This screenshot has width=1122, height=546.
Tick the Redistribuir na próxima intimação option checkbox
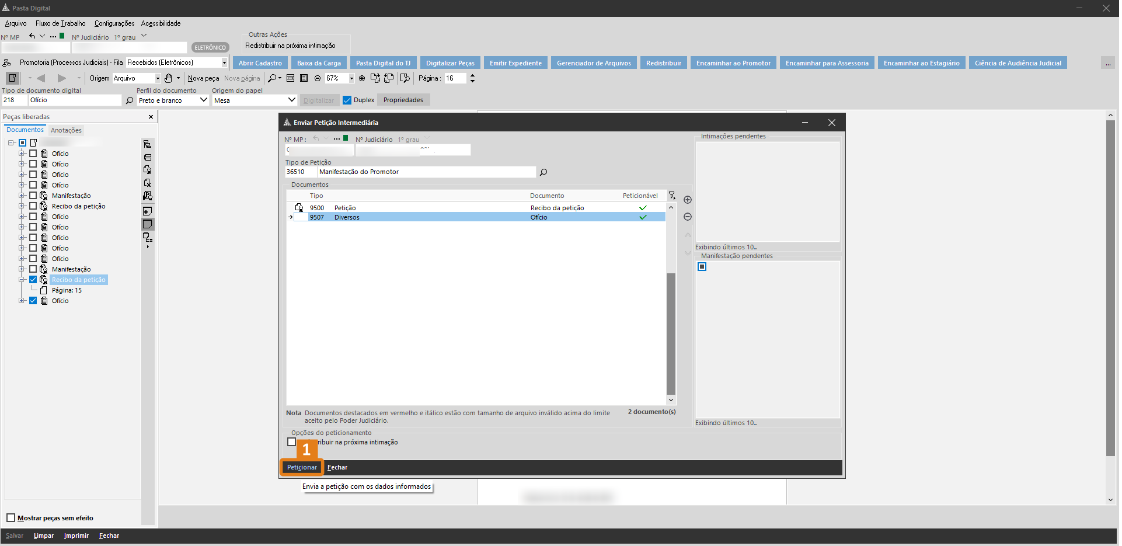pyautogui.click(x=291, y=442)
